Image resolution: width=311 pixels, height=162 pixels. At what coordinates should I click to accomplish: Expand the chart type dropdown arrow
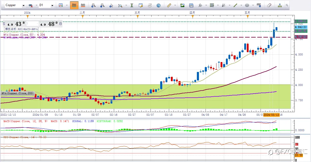67,5
